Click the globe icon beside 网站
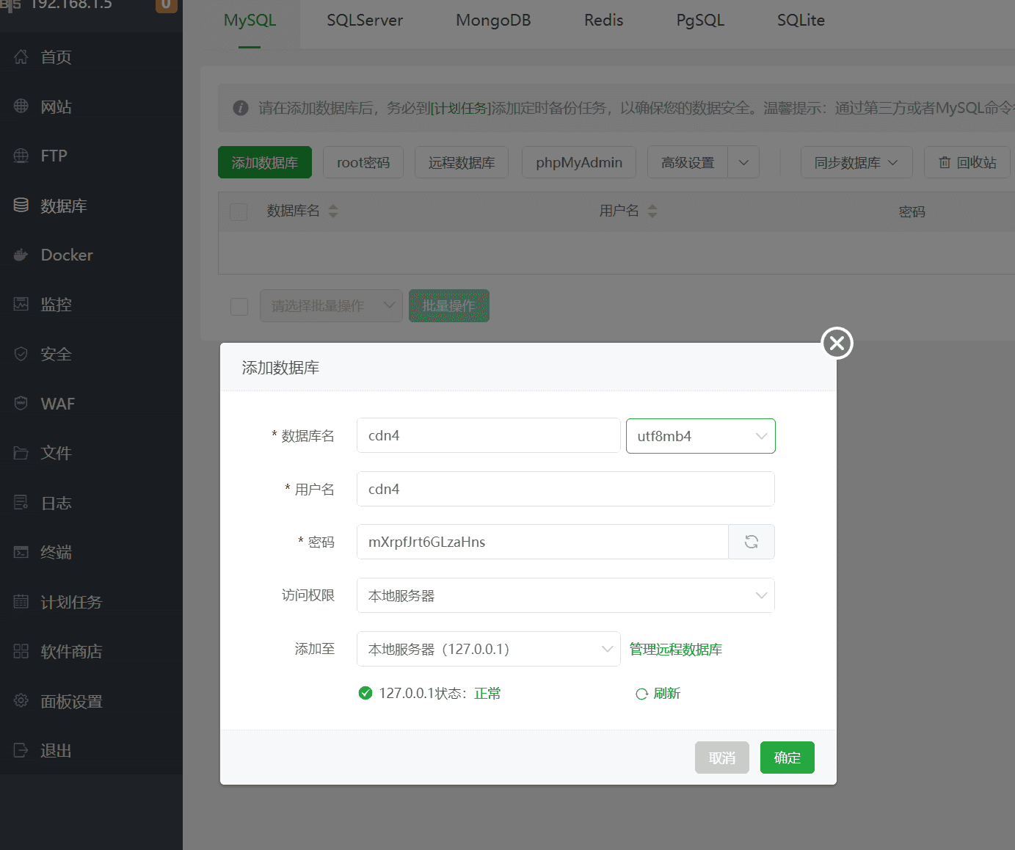This screenshot has width=1015, height=850. pos(21,106)
